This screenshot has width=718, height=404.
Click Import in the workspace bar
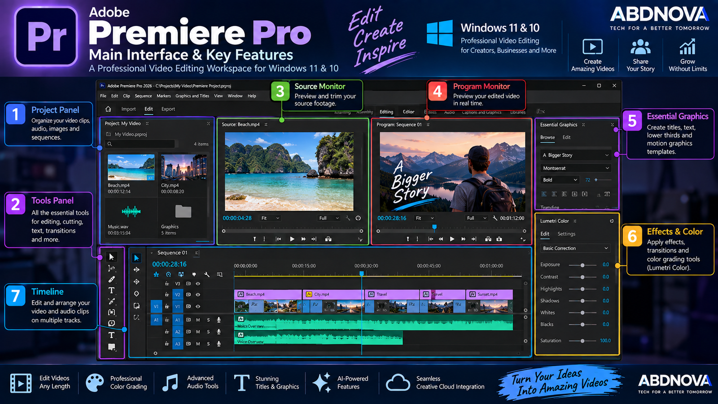[128, 109]
